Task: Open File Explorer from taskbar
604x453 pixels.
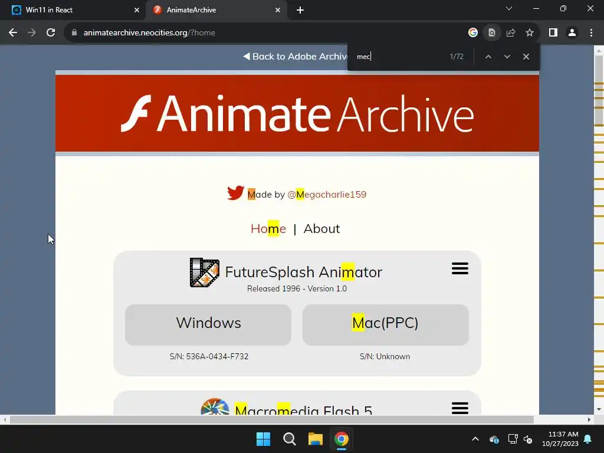Action: tap(315, 439)
